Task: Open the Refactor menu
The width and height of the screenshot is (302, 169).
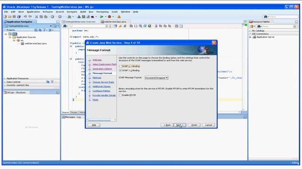Action: pos(48,12)
